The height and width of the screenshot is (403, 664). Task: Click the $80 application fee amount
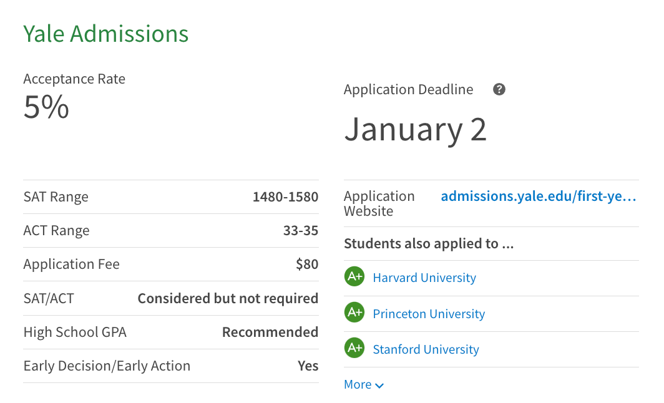tap(307, 265)
